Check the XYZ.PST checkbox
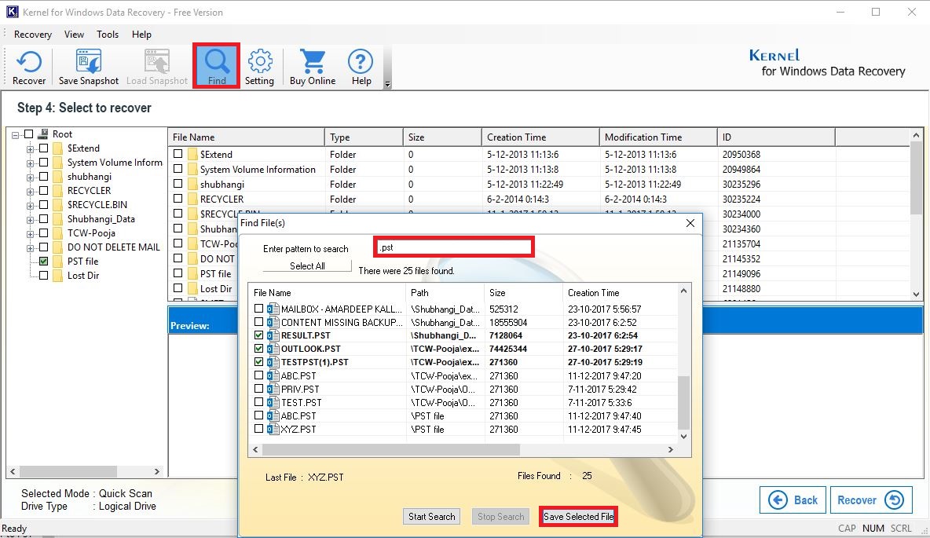Screen dimensions: 930x538 pos(258,428)
